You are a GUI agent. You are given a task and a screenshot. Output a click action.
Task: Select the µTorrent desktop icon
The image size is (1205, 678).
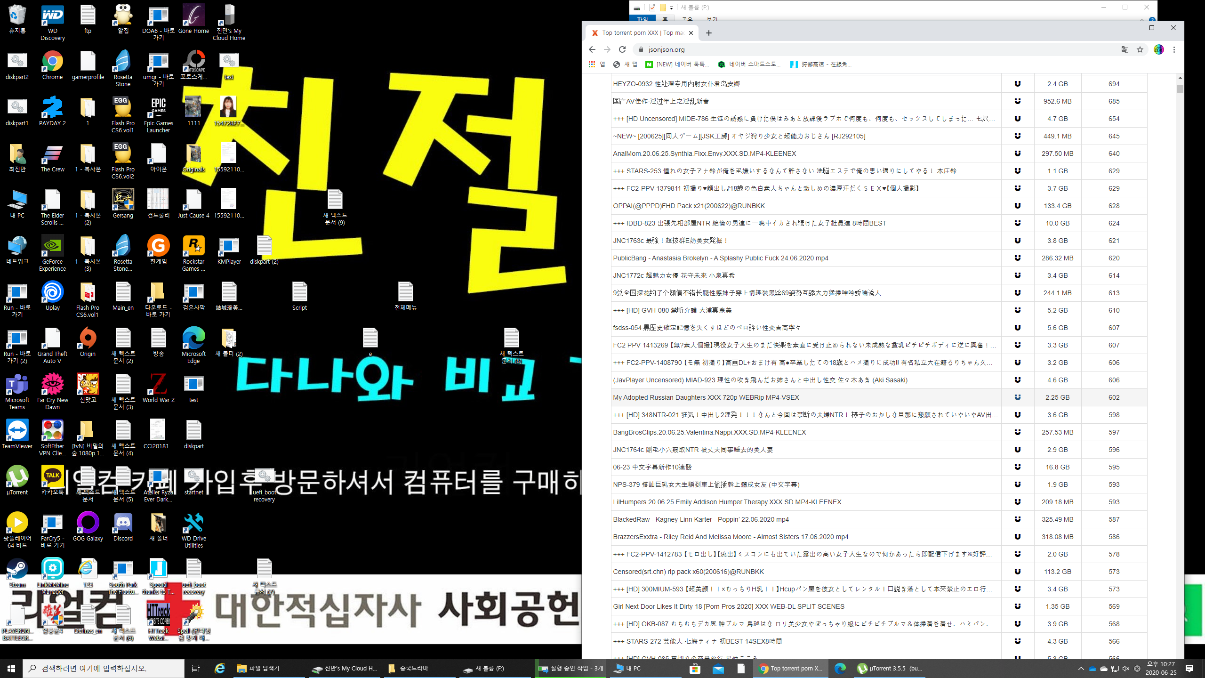(17, 481)
